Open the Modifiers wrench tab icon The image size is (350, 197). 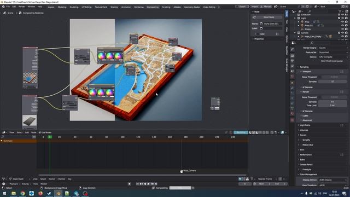(x=293, y=88)
